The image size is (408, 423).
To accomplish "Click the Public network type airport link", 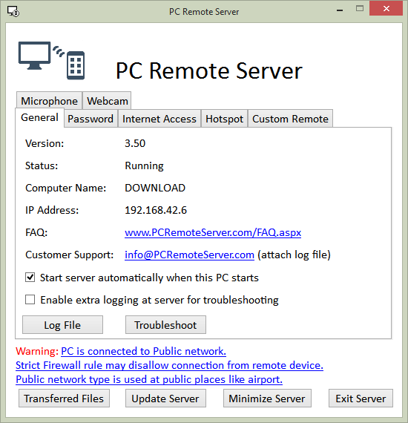I will pos(149,379).
